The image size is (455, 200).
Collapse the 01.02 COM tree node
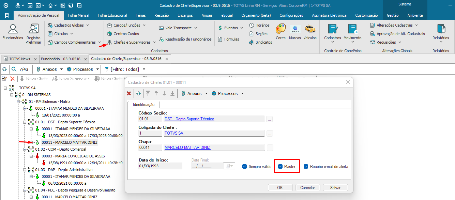point(25,149)
